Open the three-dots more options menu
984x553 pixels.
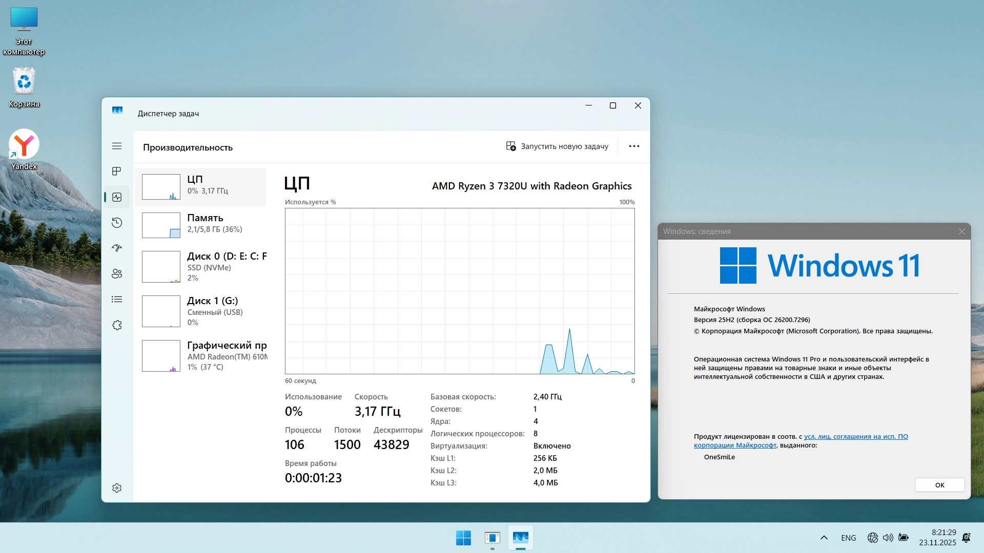[634, 146]
